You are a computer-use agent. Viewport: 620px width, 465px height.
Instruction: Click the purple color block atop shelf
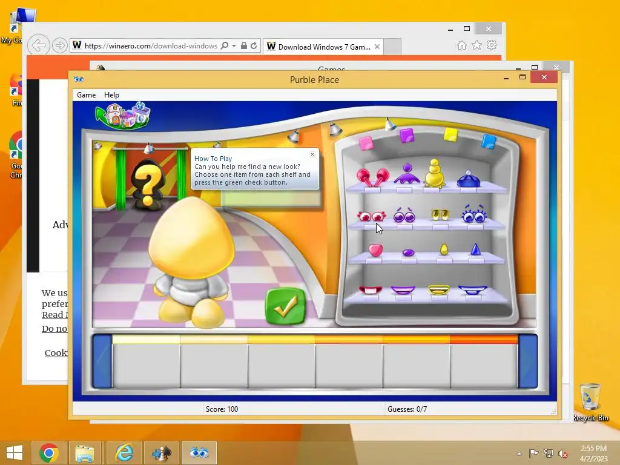click(x=406, y=135)
